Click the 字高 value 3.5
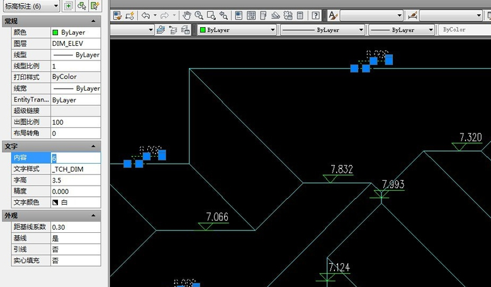 [76, 180]
